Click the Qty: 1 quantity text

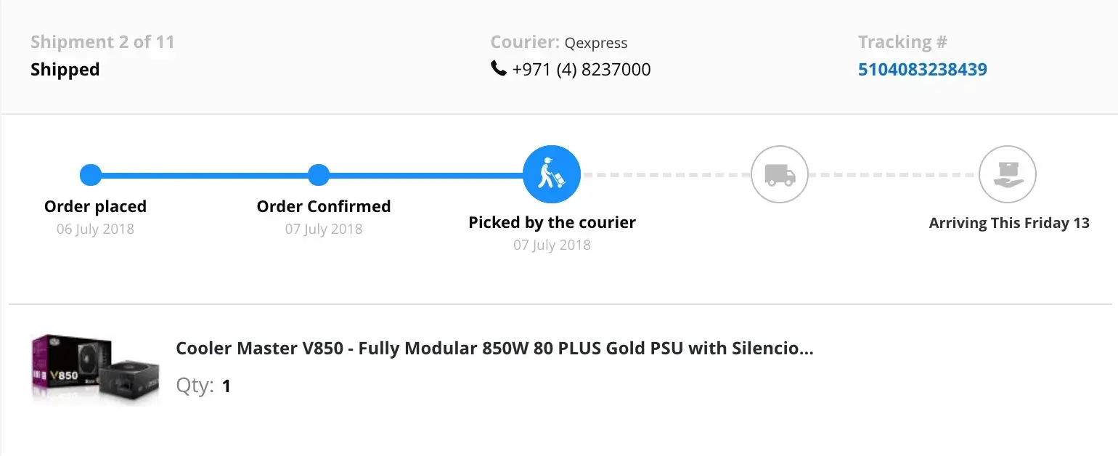tap(203, 386)
